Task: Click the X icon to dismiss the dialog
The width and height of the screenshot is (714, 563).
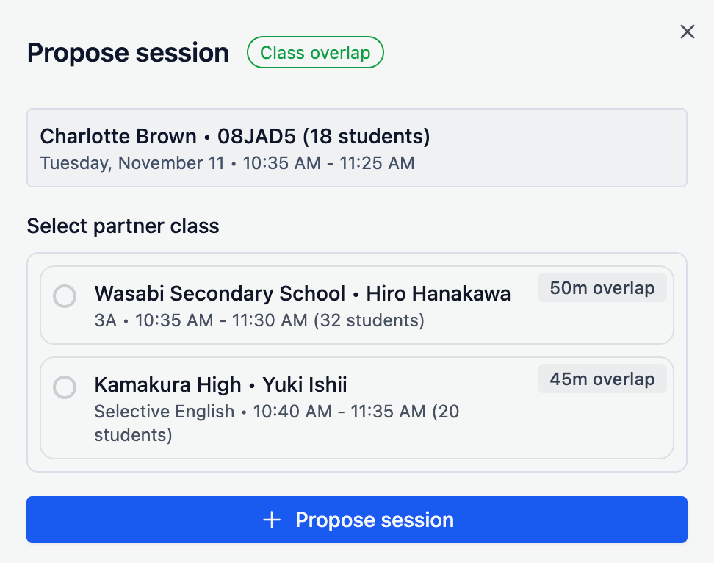Action: tap(687, 32)
